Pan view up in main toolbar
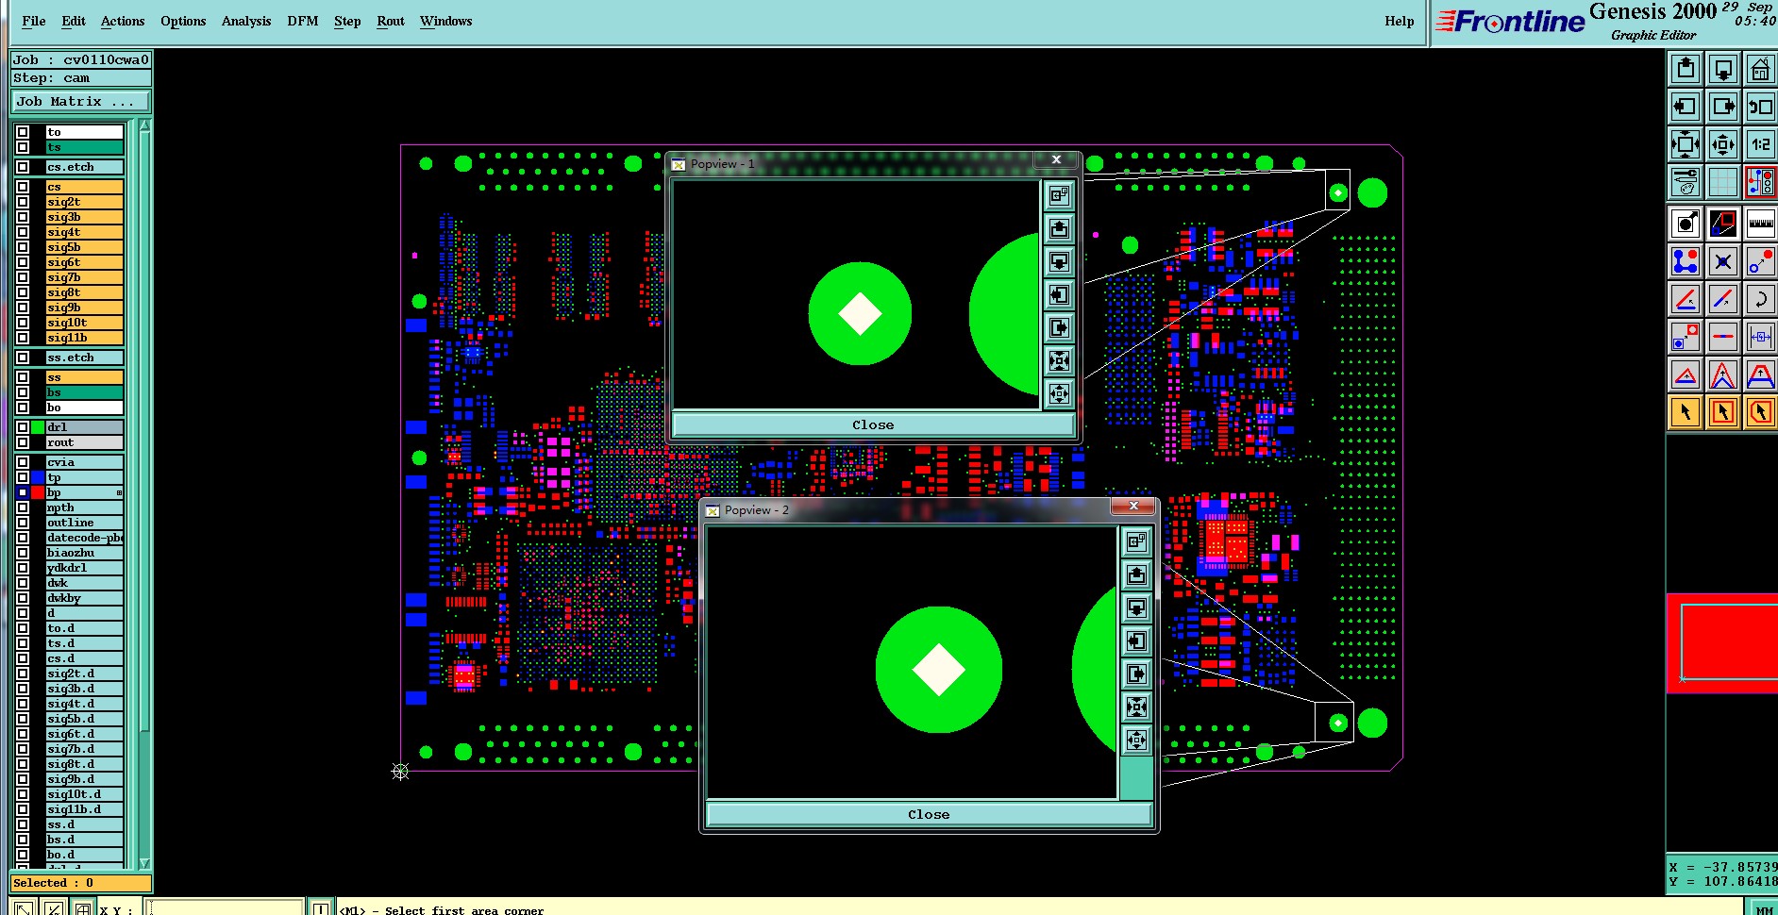This screenshot has height=915, width=1778. point(1686,69)
